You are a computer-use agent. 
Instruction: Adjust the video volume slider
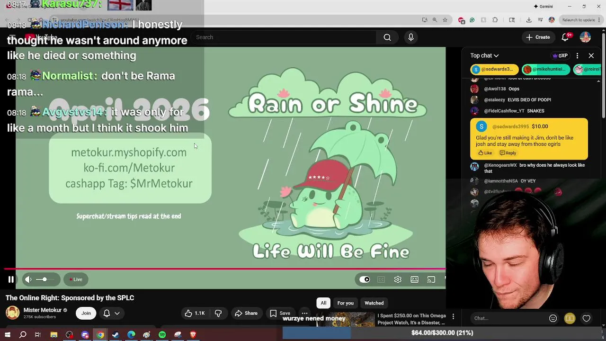coord(46,279)
